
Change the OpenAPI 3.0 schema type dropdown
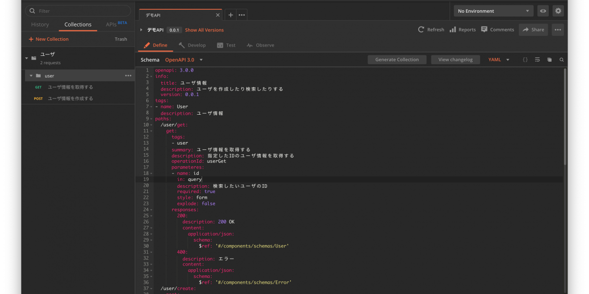[x=184, y=60]
